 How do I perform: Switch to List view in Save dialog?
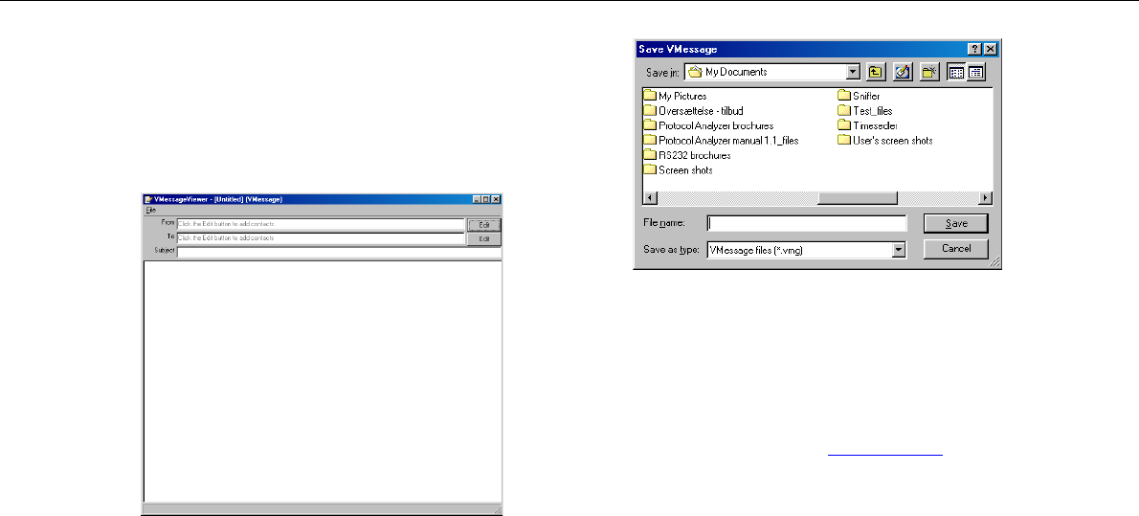point(957,72)
